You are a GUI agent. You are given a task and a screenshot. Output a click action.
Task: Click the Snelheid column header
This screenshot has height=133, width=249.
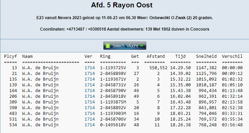[x=206, y=56]
